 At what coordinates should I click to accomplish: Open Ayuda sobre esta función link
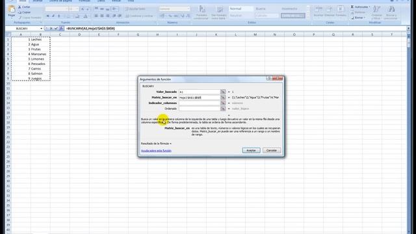(x=156, y=151)
